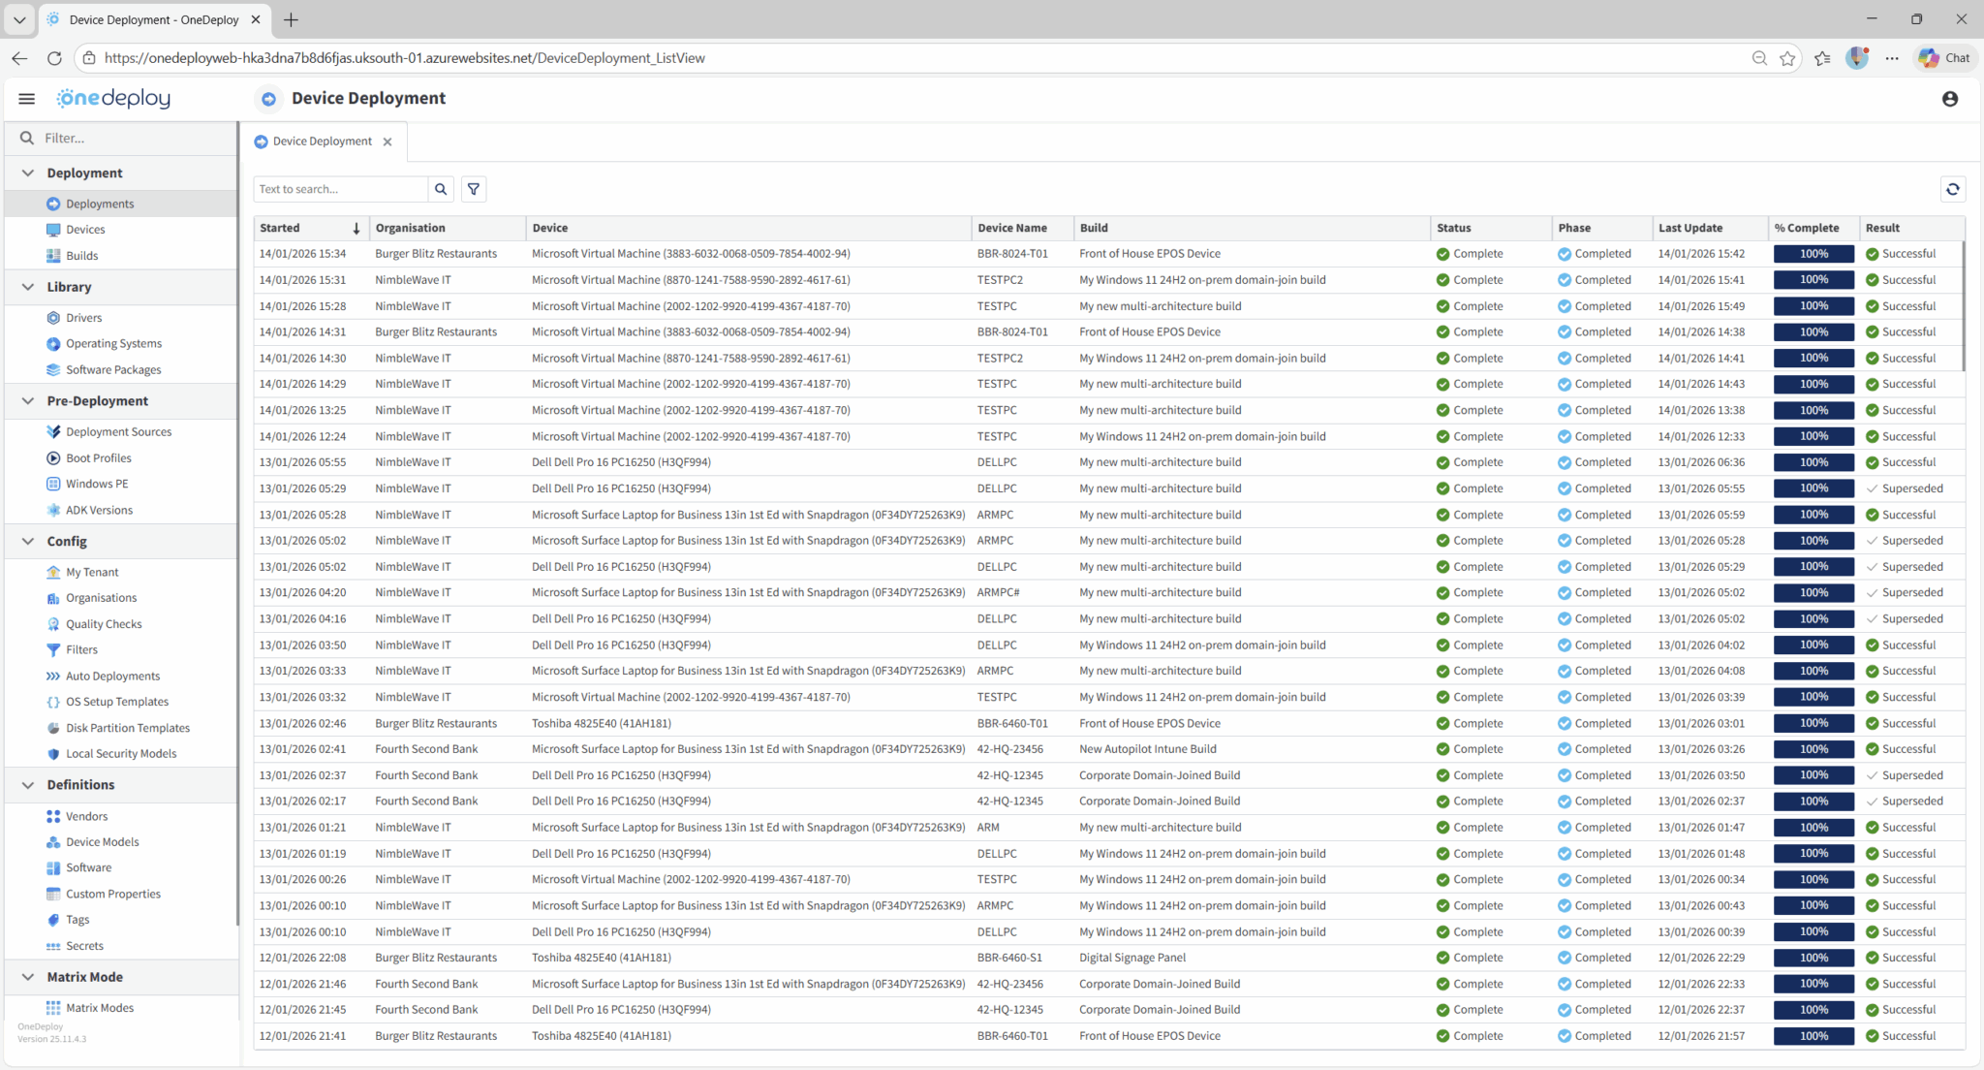
Task: Open Software definitions page
Action: pyautogui.click(x=88, y=868)
